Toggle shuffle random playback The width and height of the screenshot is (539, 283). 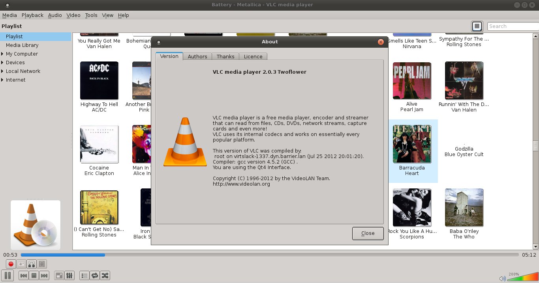point(105,276)
